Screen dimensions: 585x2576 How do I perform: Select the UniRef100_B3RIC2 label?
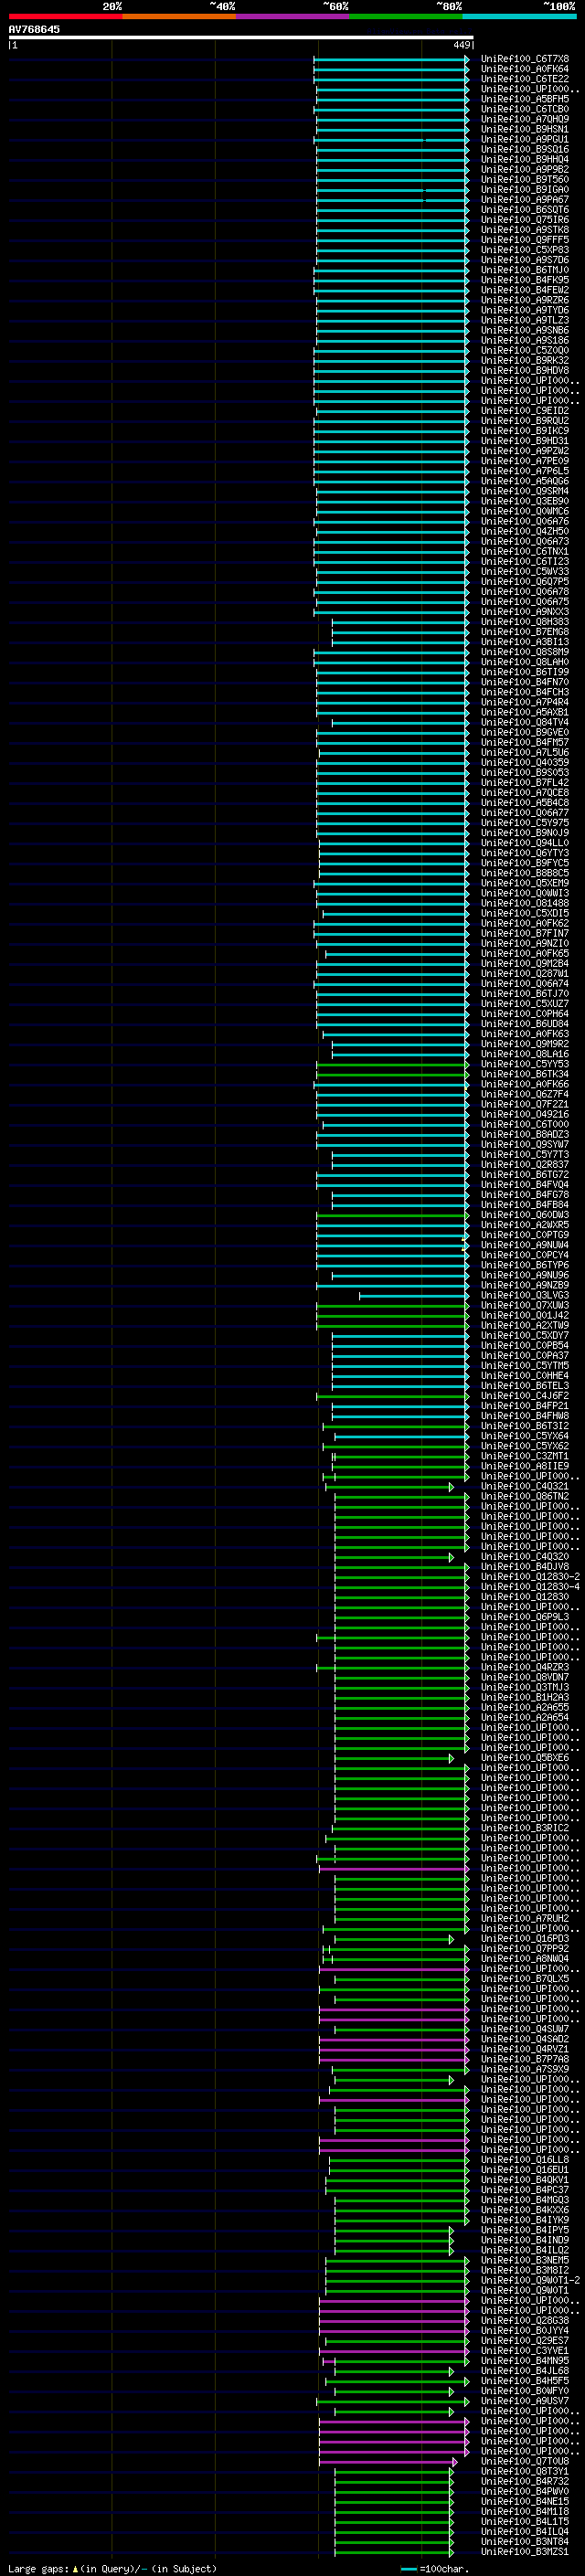point(525,1827)
